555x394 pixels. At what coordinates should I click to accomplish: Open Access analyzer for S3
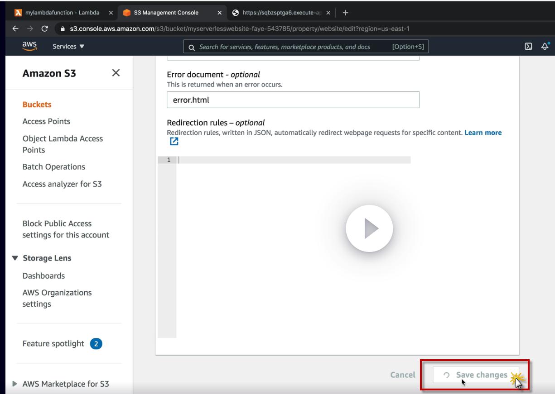(62, 184)
